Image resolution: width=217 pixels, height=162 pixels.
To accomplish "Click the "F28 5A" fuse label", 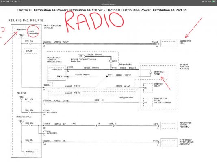I will tap(29, 41).
